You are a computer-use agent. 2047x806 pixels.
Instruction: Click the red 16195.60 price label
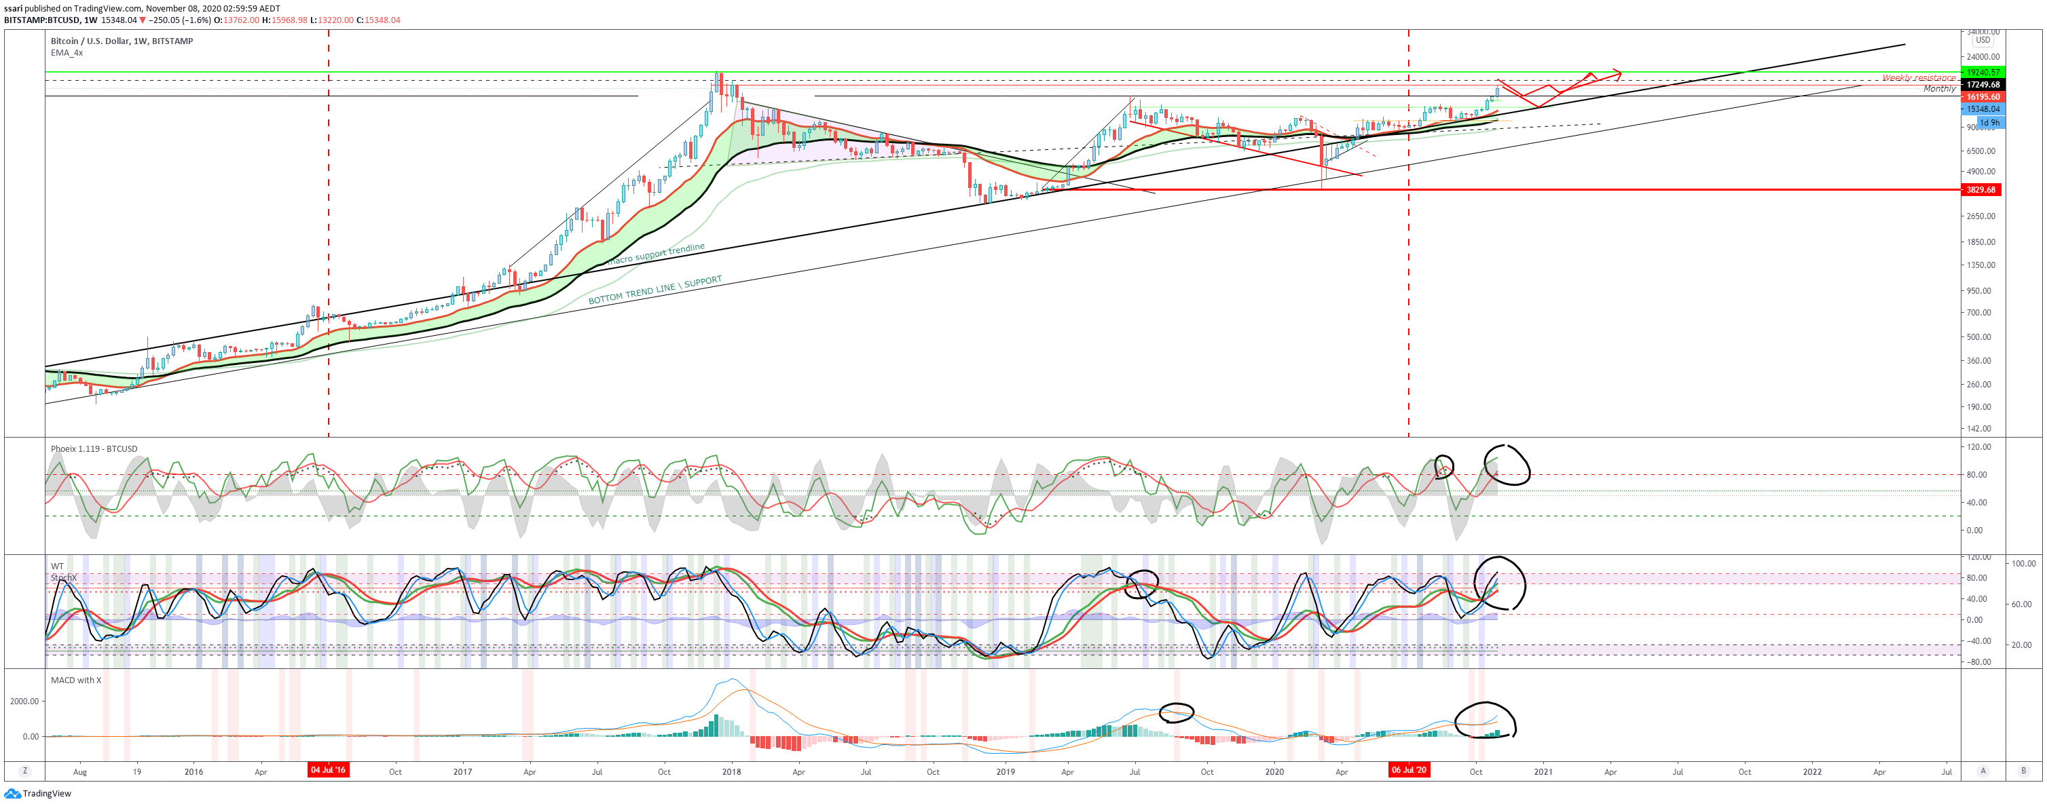1983,97
